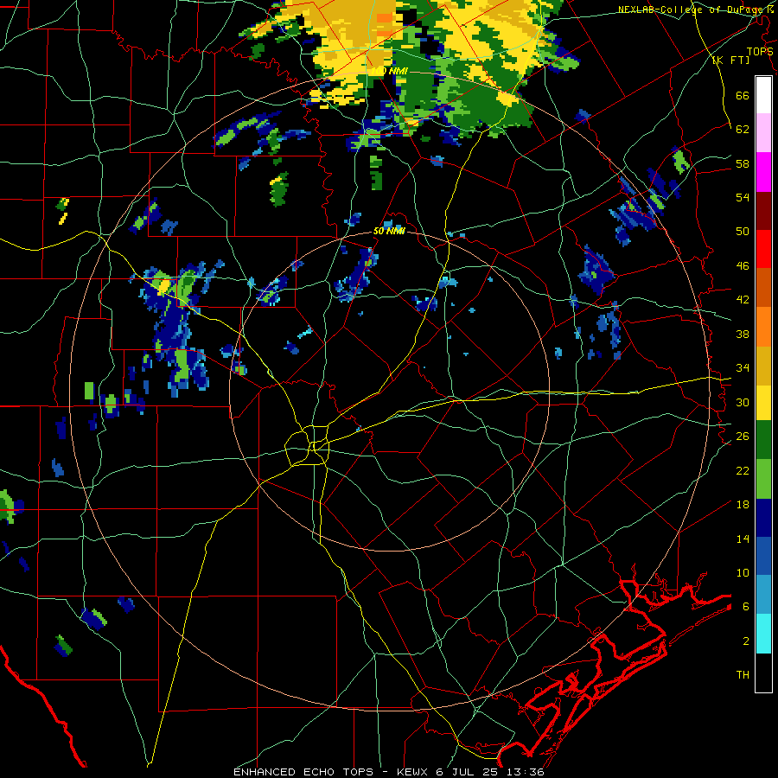
Task: Click legend value 26
Action: pyautogui.click(x=743, y=437)
